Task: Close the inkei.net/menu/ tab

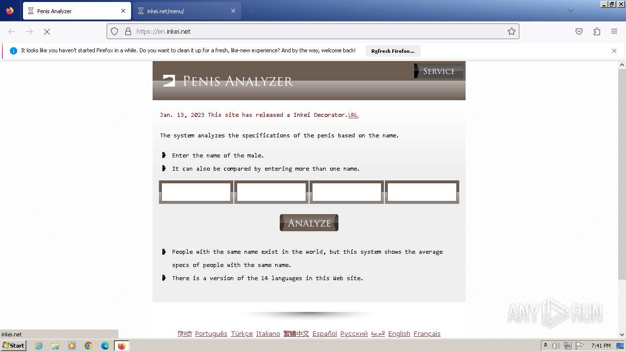Action: pyautogui.click(x=233, y=11)
